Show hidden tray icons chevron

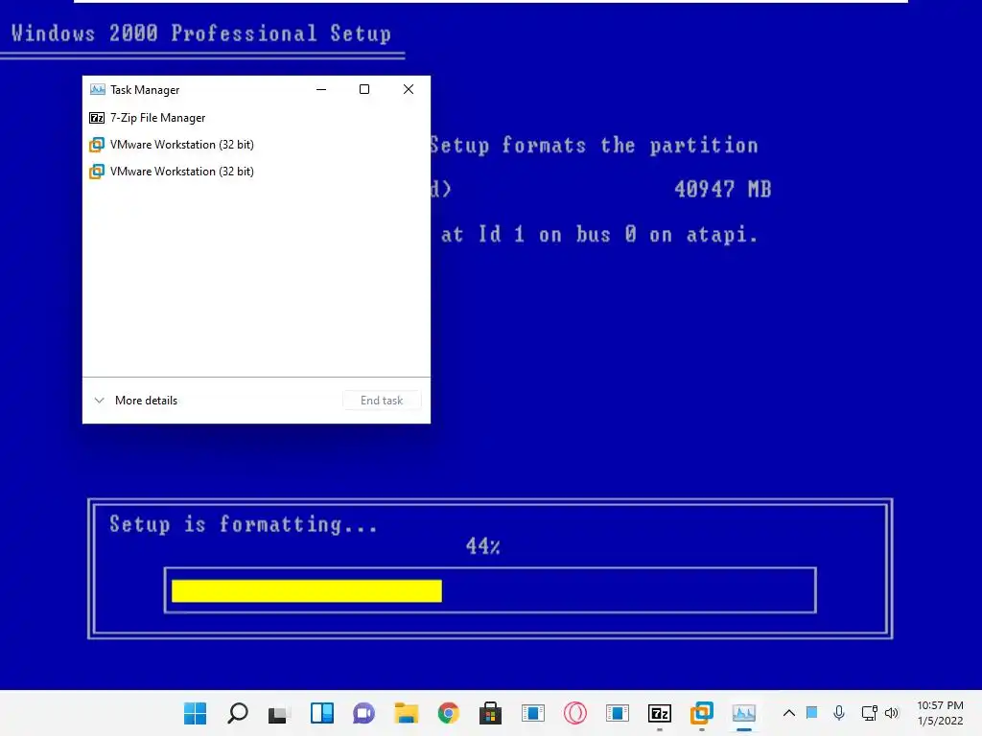coord(789,713)
